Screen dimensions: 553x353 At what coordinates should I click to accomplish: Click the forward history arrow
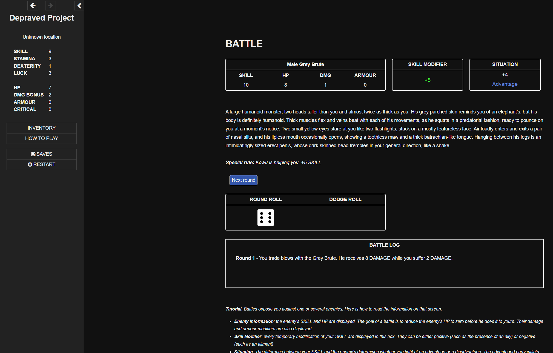tap(50, 5)
